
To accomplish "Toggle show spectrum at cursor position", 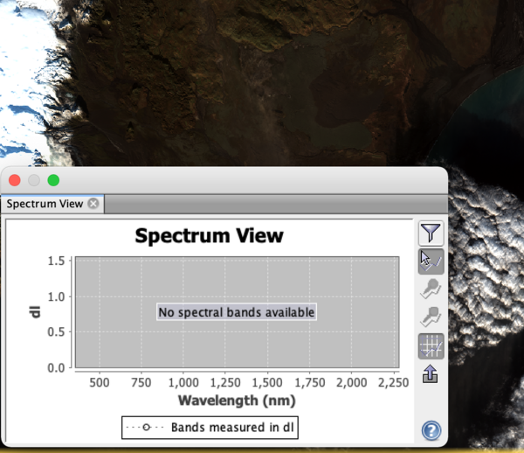I will [x=431, y=261].
